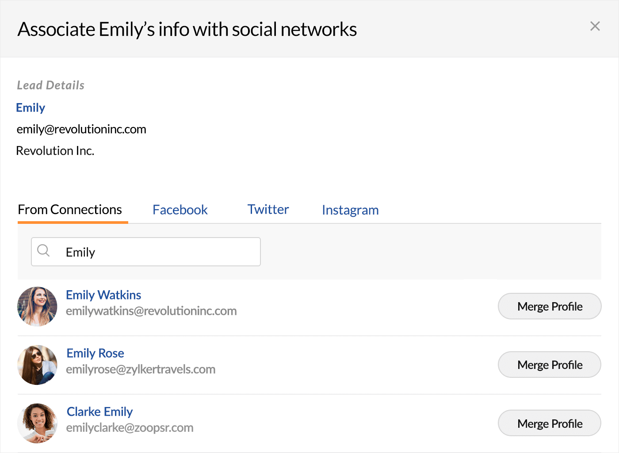Image resolution: width=619 pixels, height=453 pixels.
Task: Click the Revolution Inc. company name
Action: [x=55, y=151]
